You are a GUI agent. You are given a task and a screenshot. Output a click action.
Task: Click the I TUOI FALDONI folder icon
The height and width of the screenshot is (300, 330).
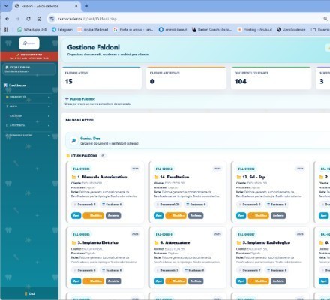point(68,156)
